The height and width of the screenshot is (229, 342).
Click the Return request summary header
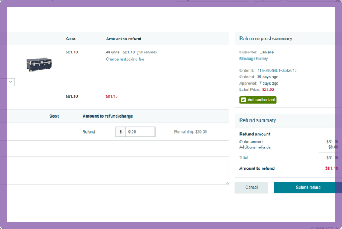coord(266,39)
